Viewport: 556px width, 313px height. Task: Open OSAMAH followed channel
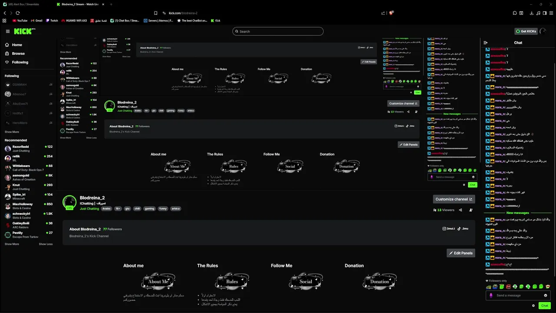[x=29, y=84]
